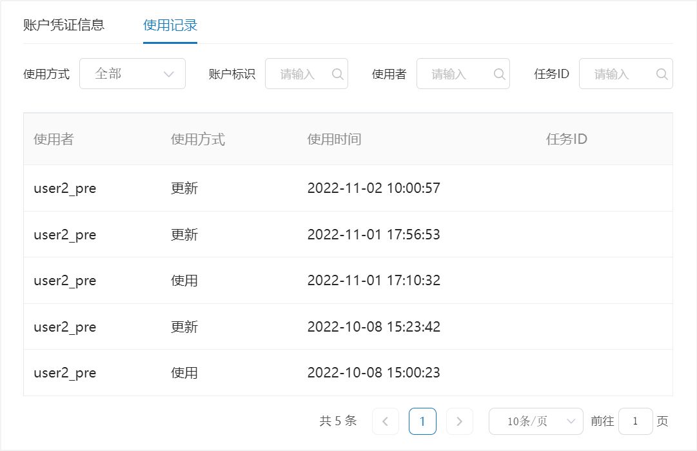The height and width of the screenshot is (451, 697).
Task: Go to previous page with left arrow
Action: [386, 421]
